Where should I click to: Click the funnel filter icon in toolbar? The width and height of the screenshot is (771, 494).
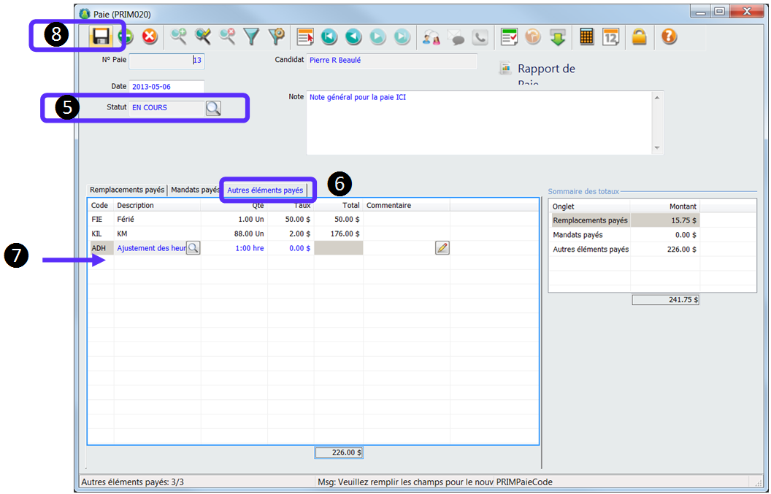tap(251, 36)
